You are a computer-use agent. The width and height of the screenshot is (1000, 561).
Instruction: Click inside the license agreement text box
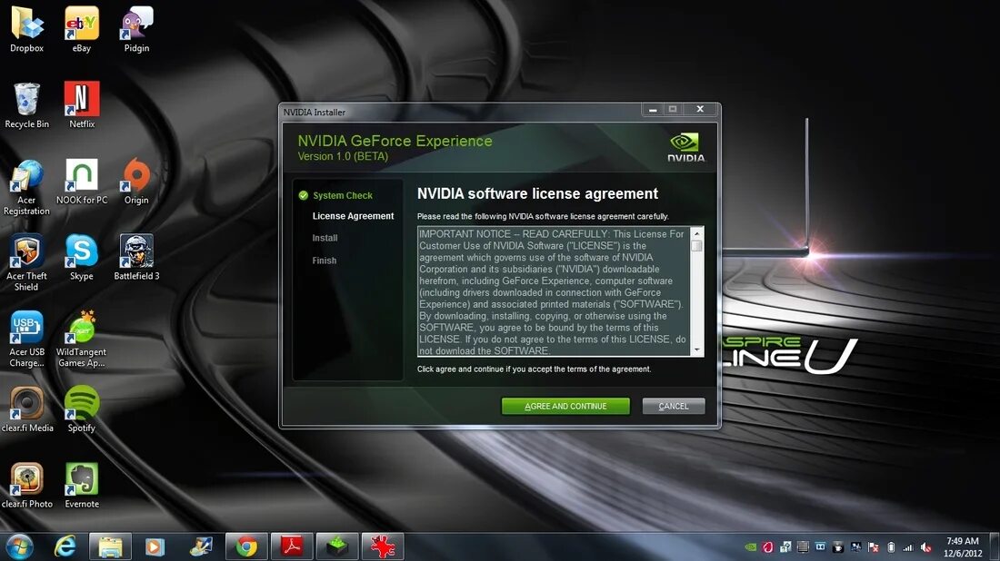click(554, 291)
